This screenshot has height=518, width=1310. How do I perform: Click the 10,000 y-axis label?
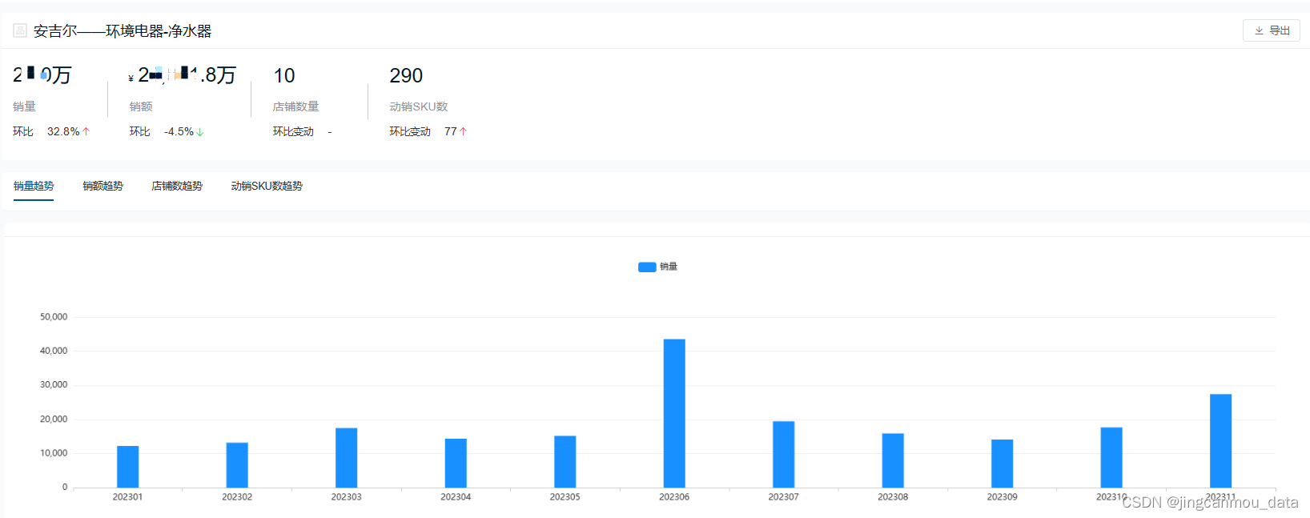coord(54,453)
